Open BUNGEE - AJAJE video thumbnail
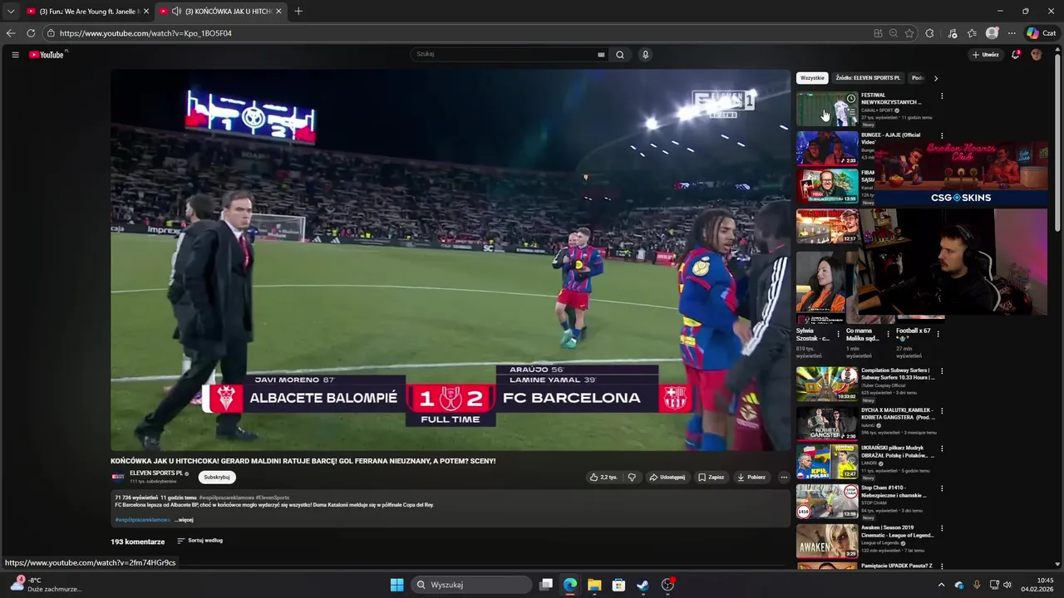The width and height of the screenshot is (1064, 598). tap(827, 148)
